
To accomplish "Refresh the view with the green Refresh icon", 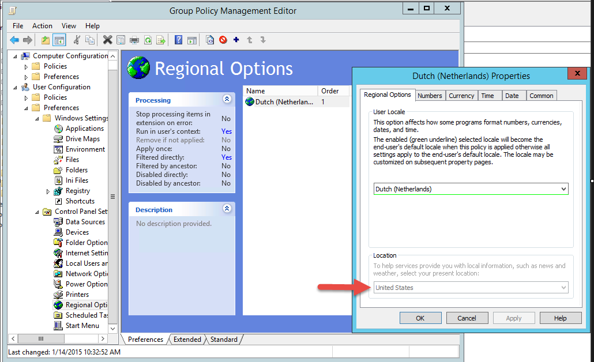I will click(148, 40).
